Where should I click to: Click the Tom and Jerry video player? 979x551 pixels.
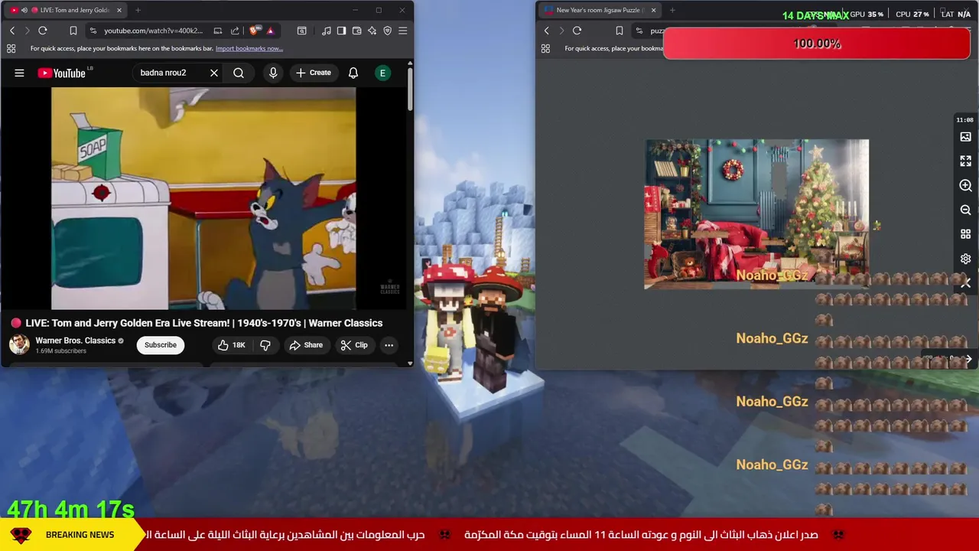click(x=203, y=198)
